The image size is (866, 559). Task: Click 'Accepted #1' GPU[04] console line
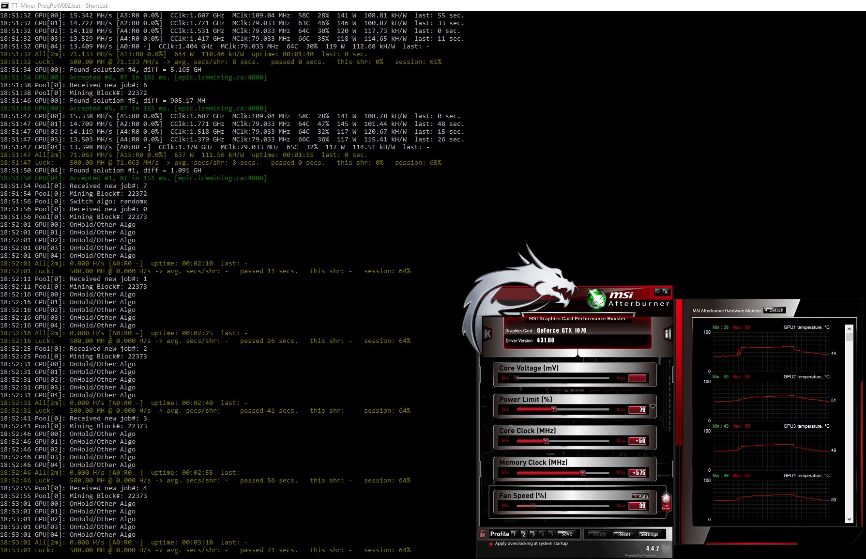click(x=134, y=178)
